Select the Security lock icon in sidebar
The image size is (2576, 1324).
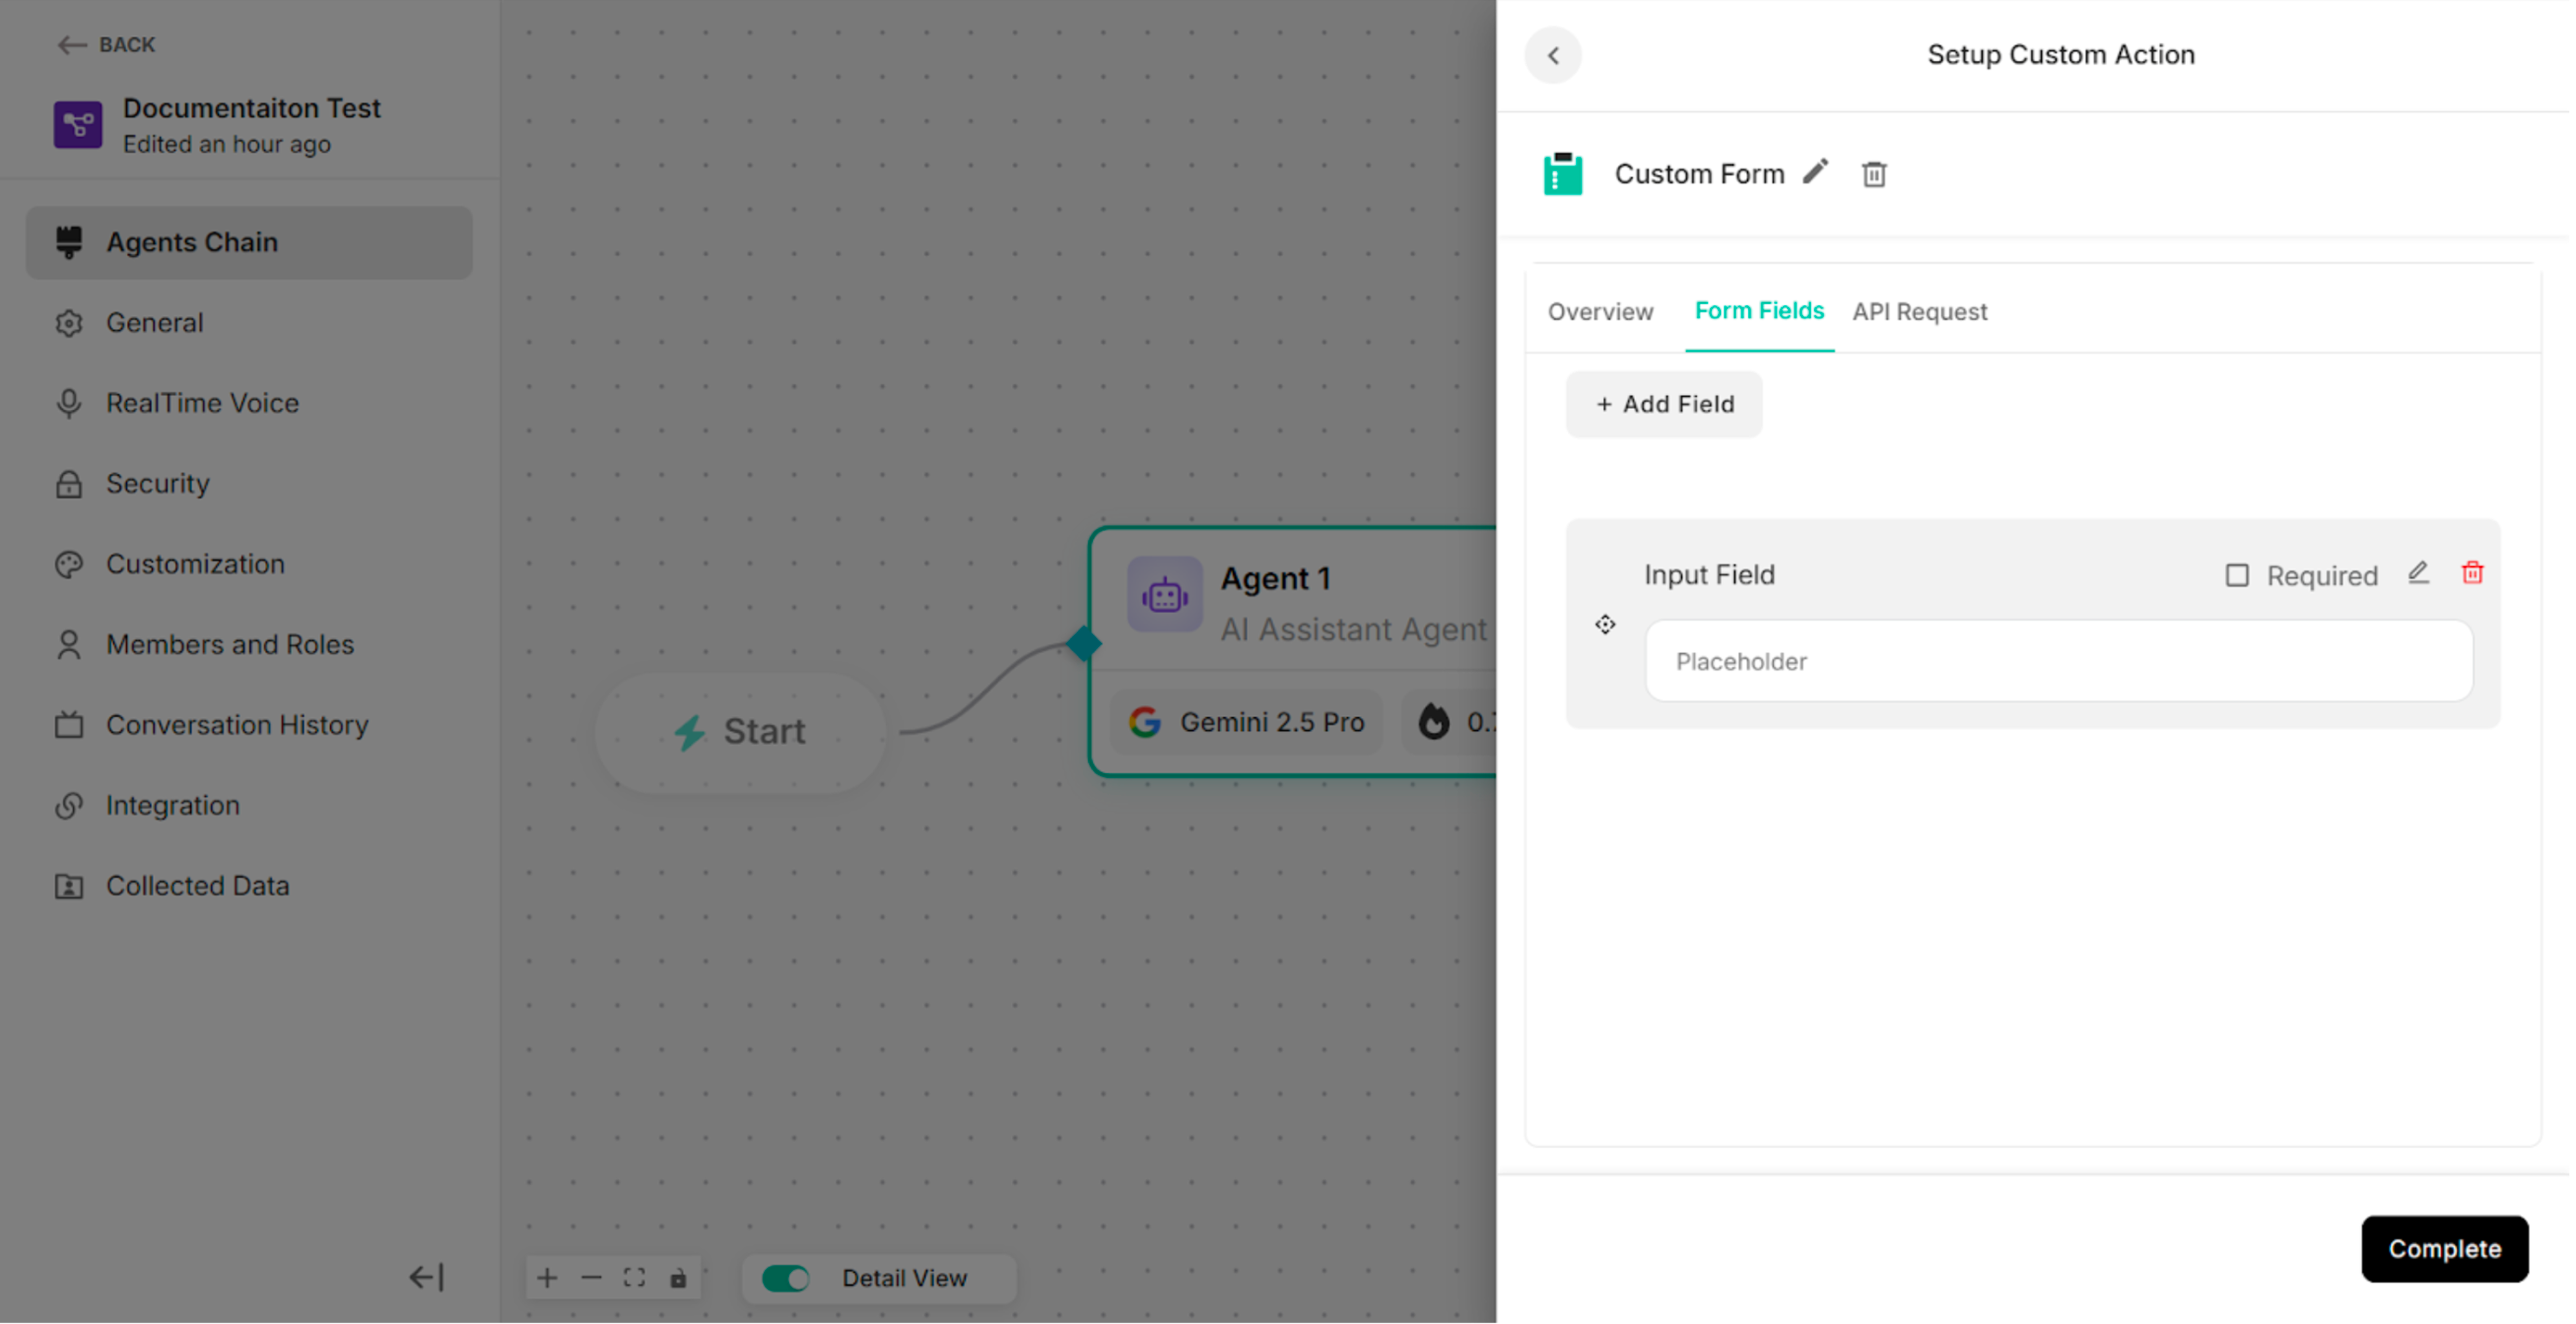(68, 484)
